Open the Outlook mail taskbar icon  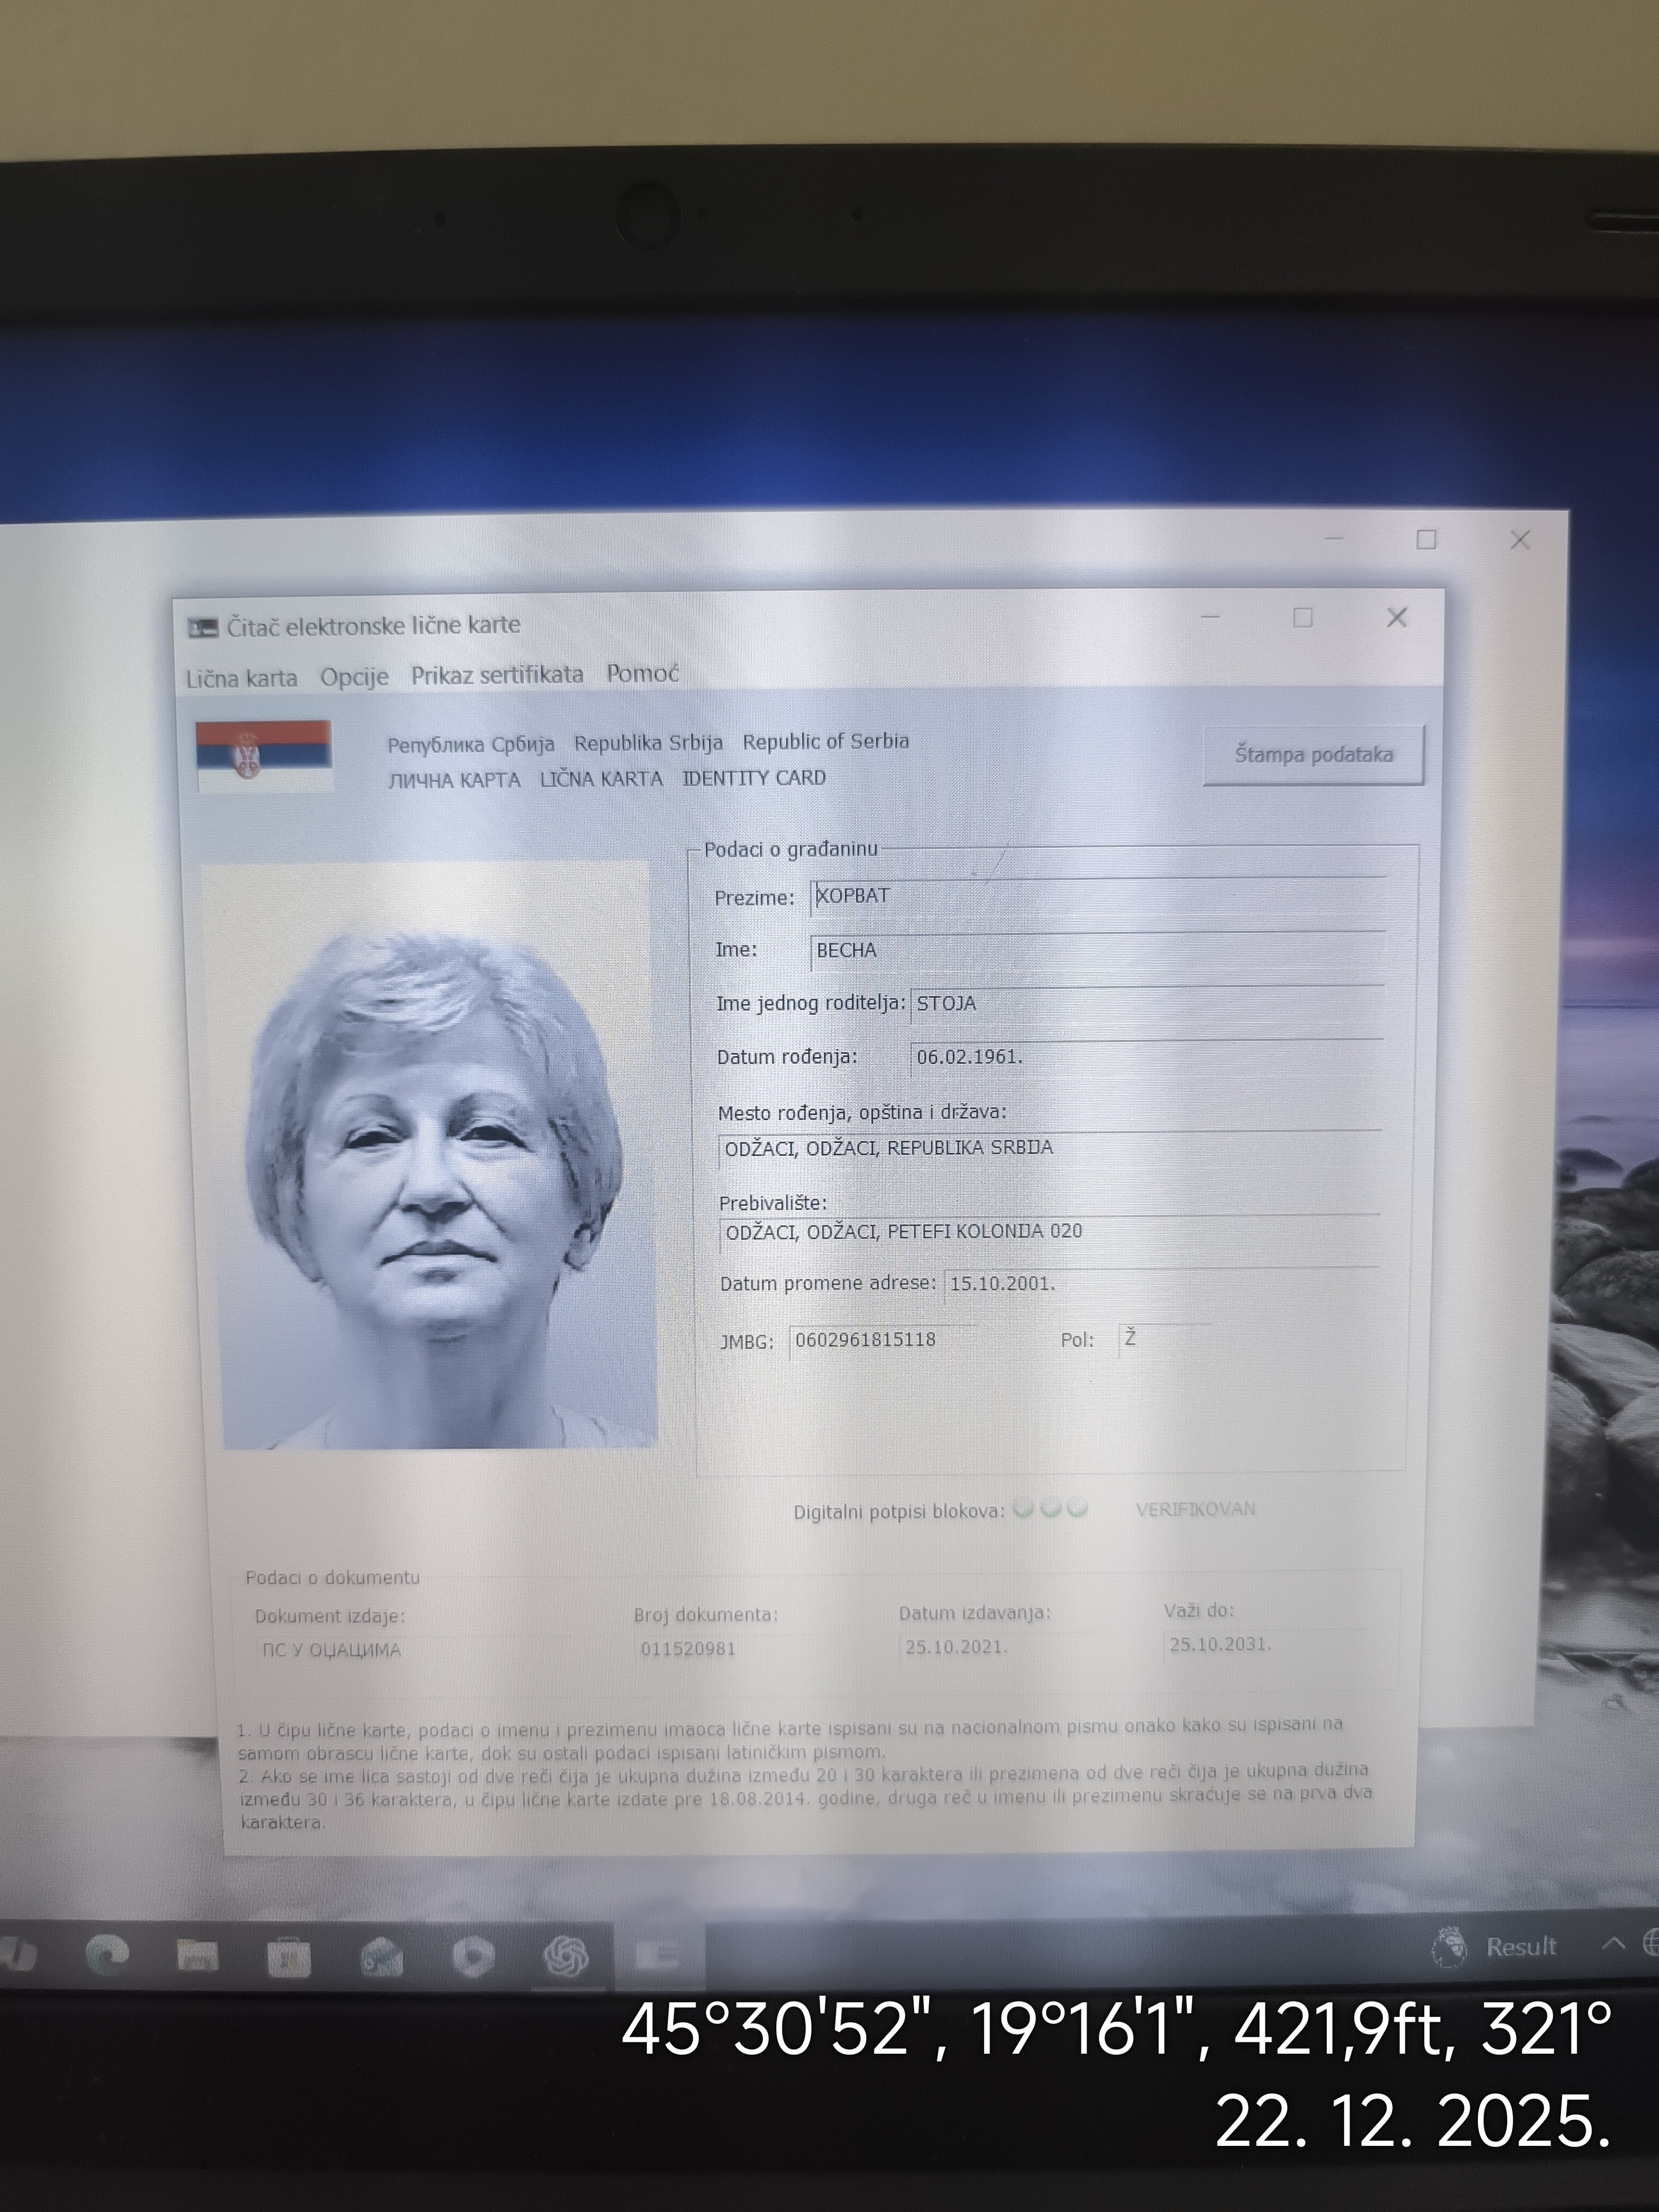pyautogui.click(x=381, y=1956)
